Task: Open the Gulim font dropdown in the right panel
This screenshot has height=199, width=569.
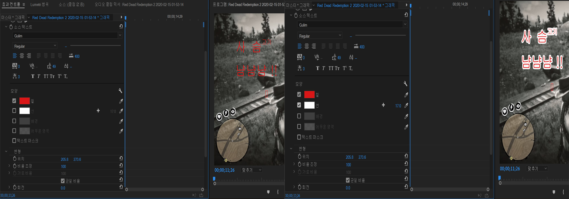Action: point(352,25)
